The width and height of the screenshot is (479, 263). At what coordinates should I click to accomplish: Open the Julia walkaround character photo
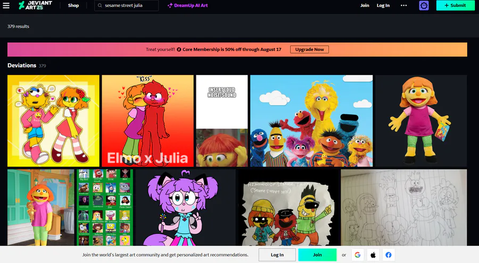(40, 207)
